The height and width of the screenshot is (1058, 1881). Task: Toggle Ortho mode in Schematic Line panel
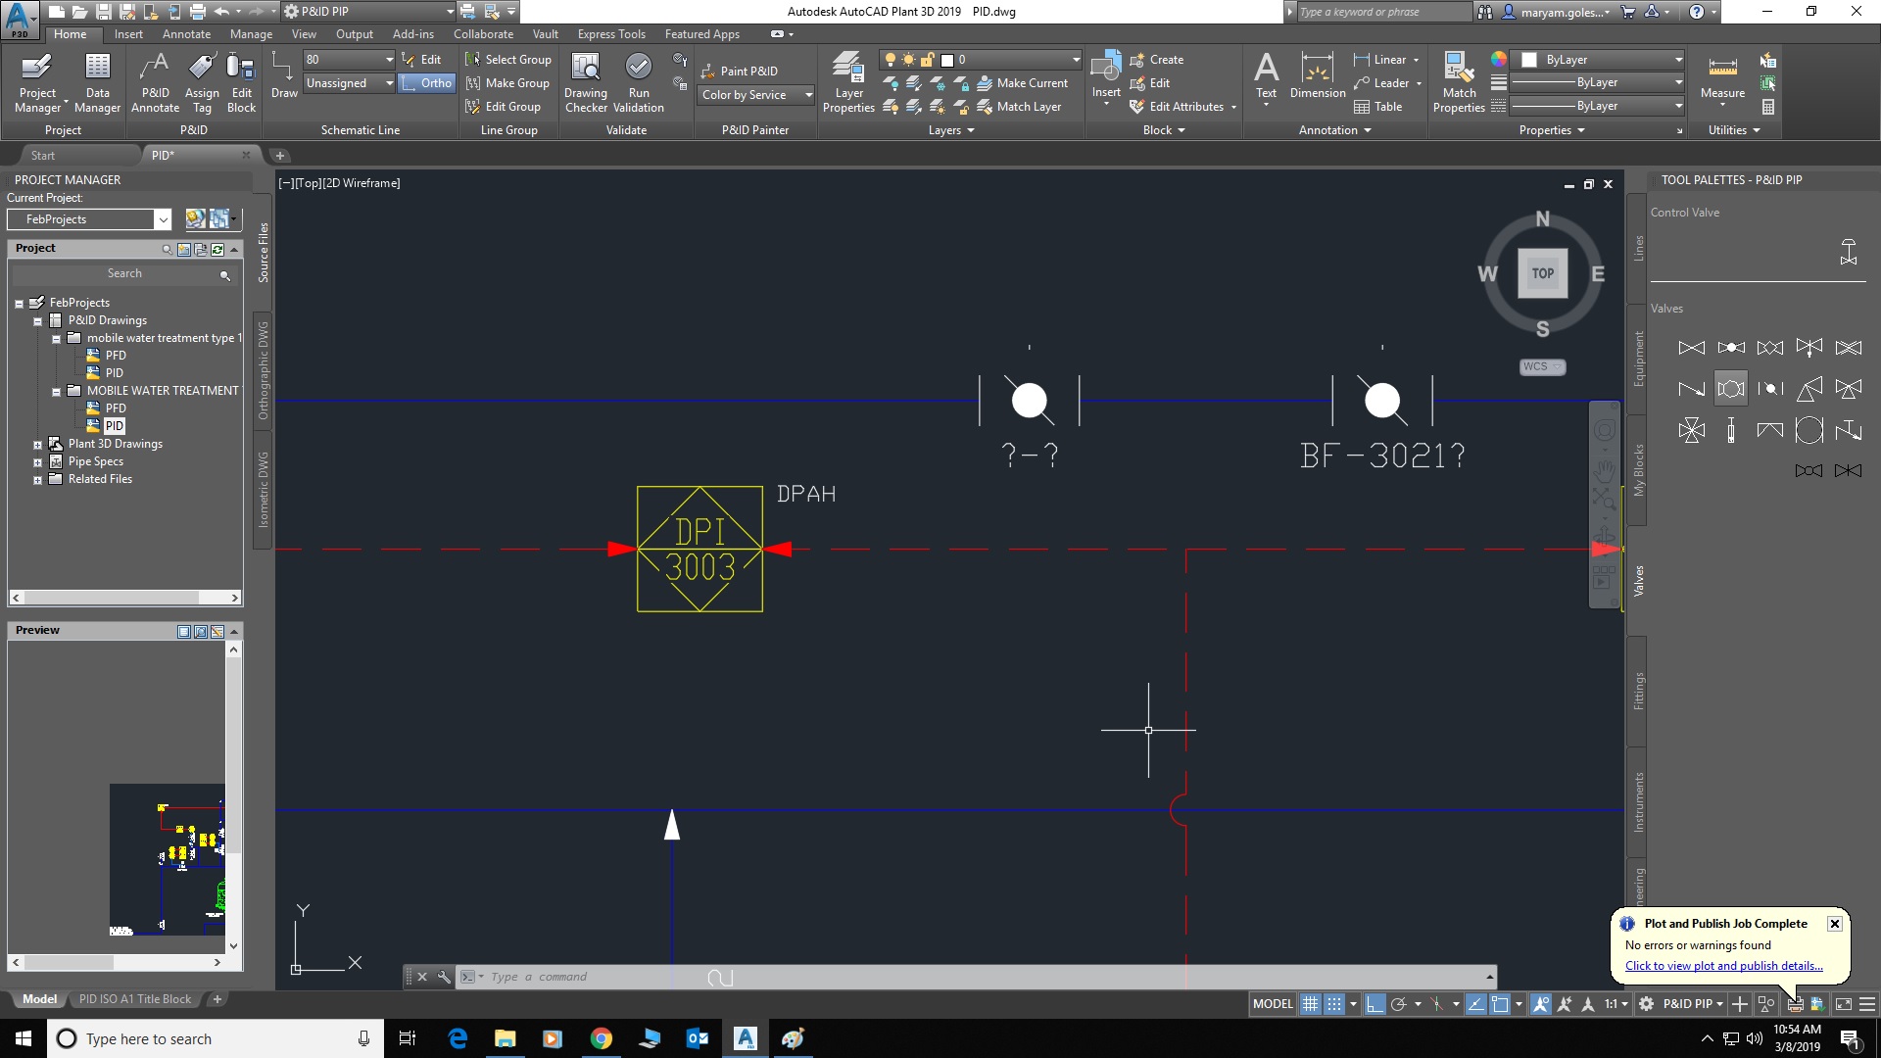427,83
